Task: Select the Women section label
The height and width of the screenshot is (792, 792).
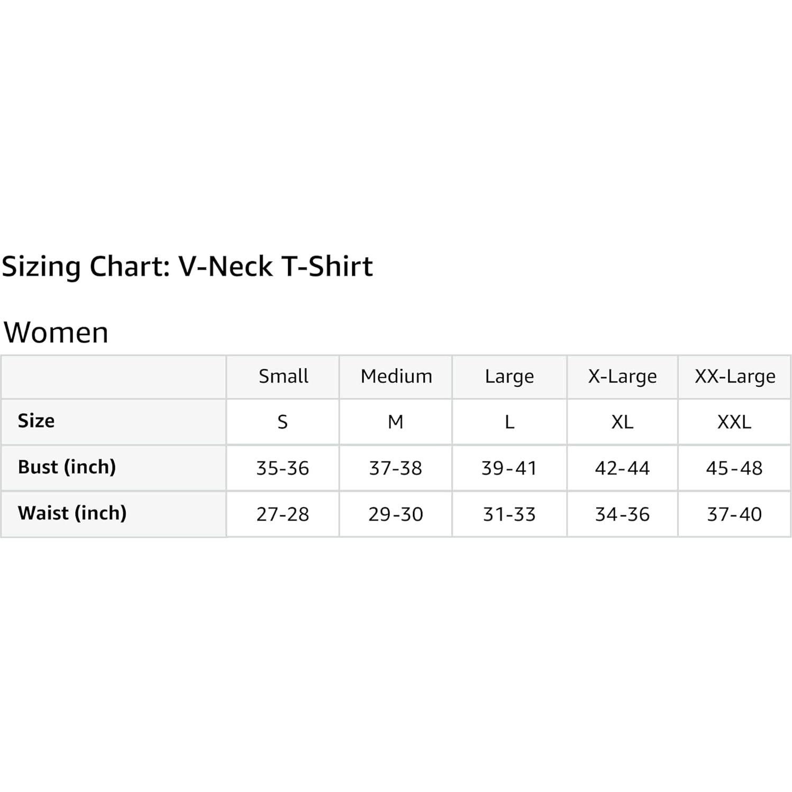Action: (x=56, y=333)
